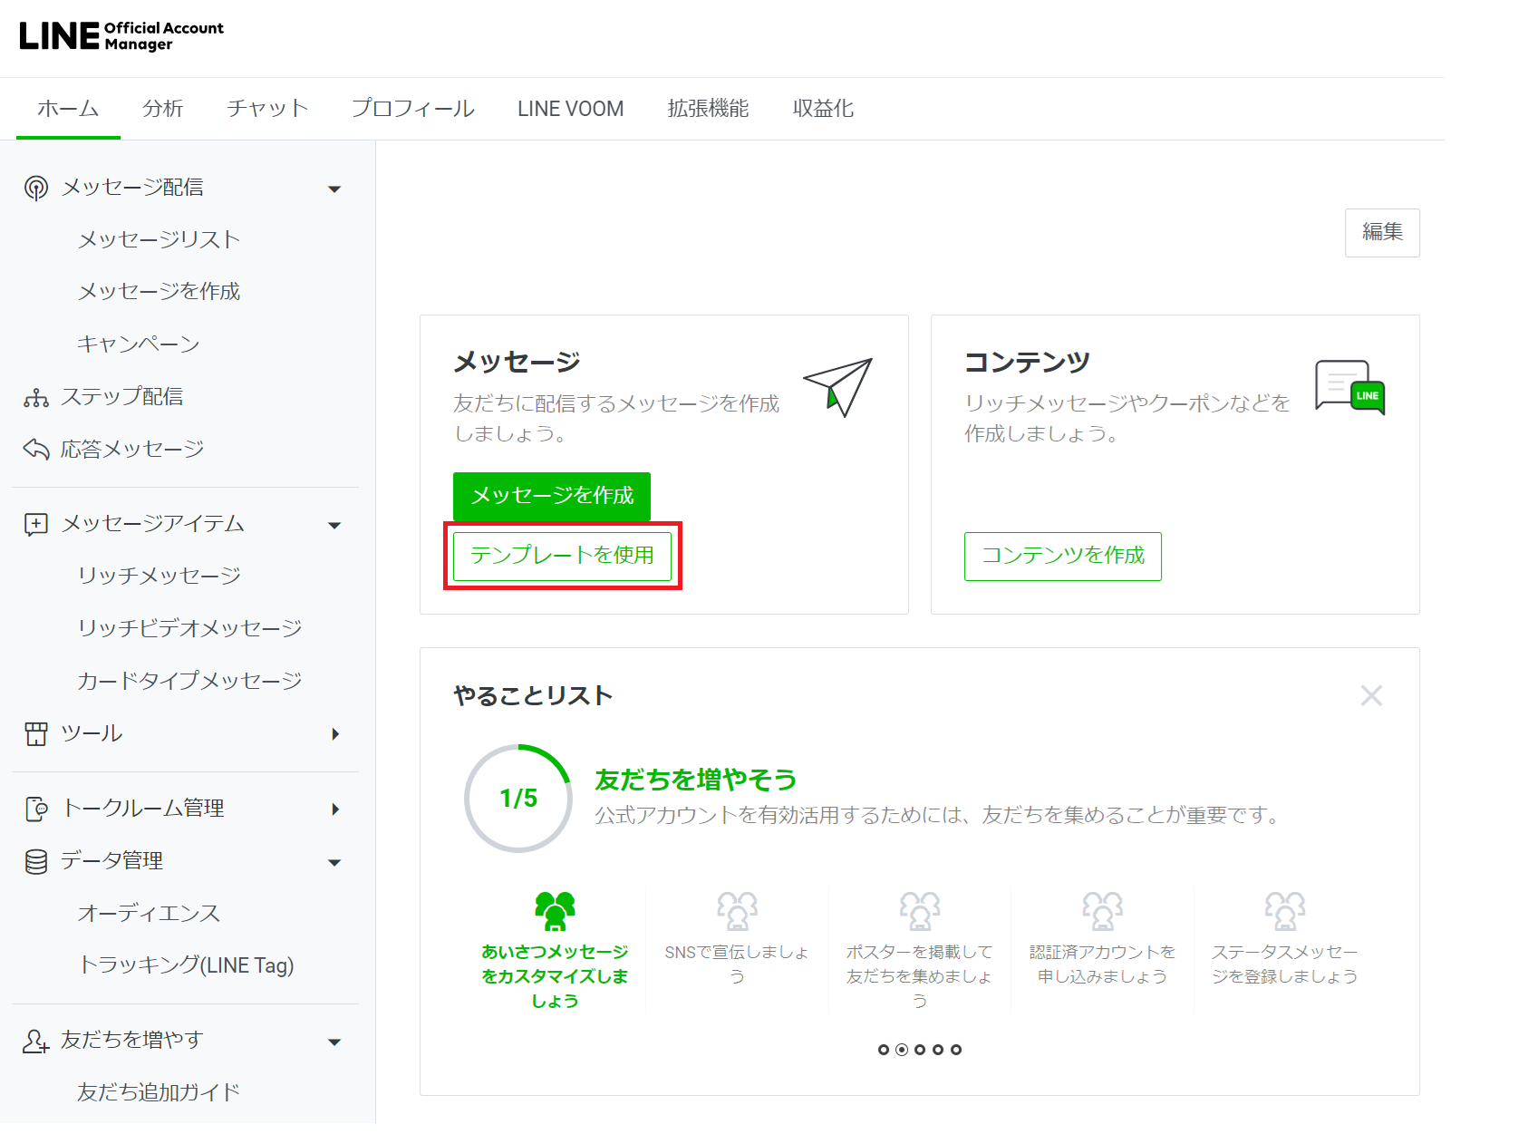This screenshot has height=1134, width=1528.
Task: Select the fourth carousel page dot
Action: click(938, 1050)
